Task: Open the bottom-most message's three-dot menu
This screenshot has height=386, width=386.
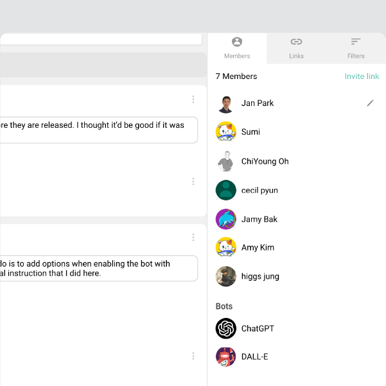Action: tap(193, 356)
